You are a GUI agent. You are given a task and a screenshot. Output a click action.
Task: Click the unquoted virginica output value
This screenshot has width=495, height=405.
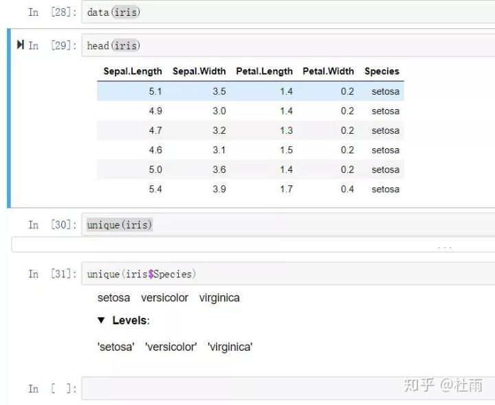pos(219,298)
